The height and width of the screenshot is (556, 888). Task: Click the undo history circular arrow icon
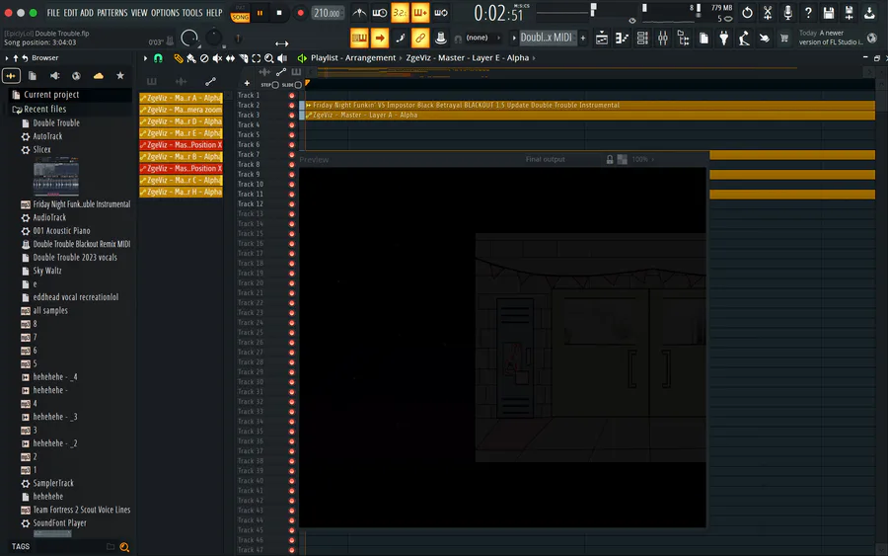coord(747,13)
